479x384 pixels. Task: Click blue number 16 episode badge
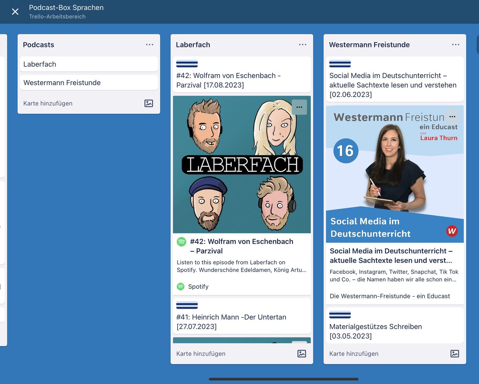tap(346, 151)
